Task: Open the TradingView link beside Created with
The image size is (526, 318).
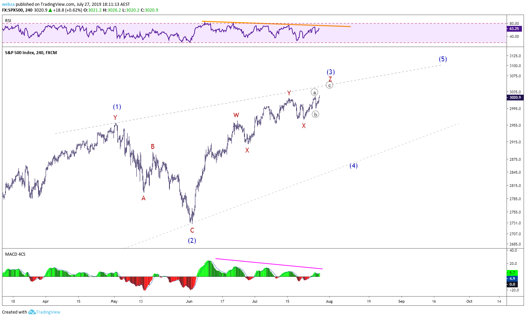Action: tap(48, 312)
